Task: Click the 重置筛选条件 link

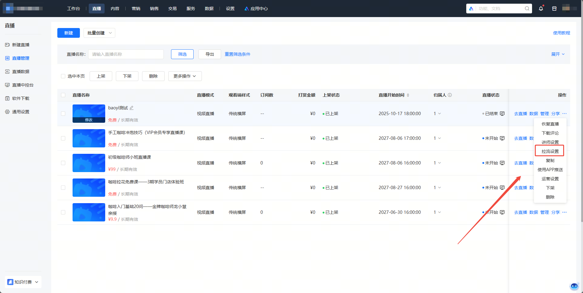Action: pos(238,54)
